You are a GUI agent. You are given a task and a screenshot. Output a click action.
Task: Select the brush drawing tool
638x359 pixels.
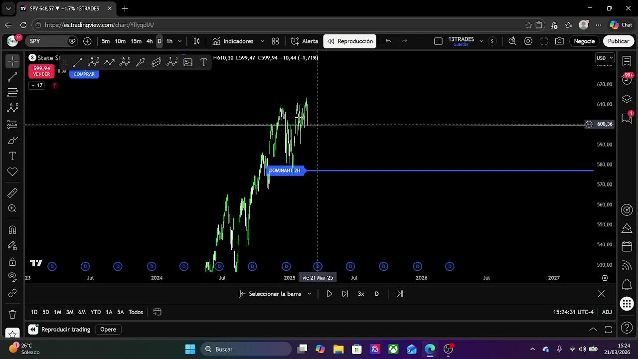pos(12,140)
